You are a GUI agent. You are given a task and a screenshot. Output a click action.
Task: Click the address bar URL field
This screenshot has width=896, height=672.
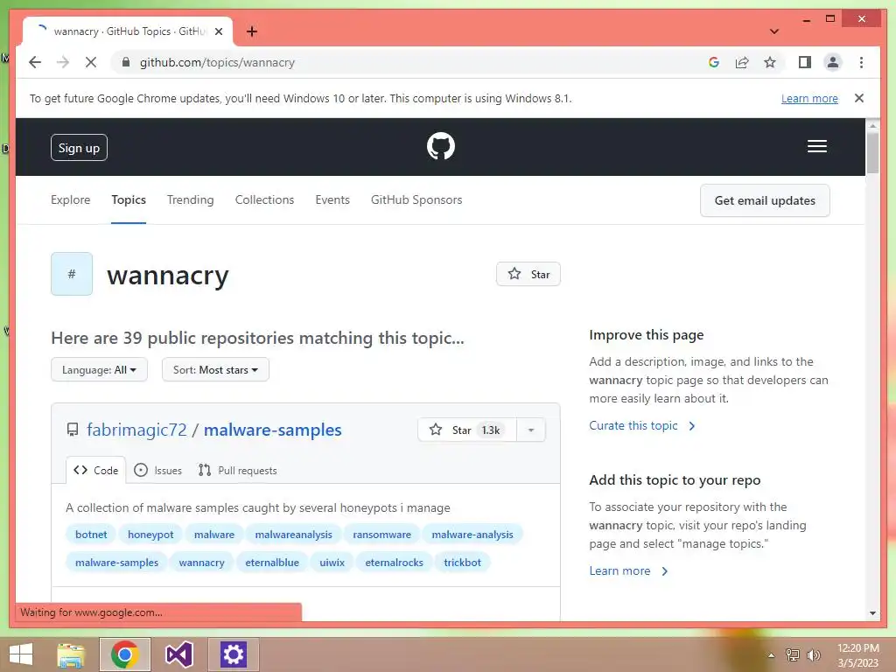pyautogui.click(x=409, y=62)
